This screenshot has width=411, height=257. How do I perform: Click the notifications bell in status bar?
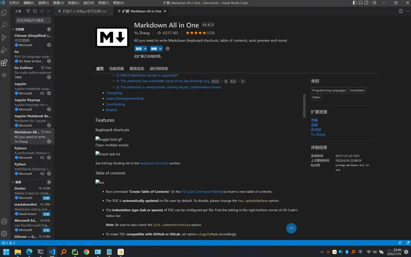coord(408,243)
